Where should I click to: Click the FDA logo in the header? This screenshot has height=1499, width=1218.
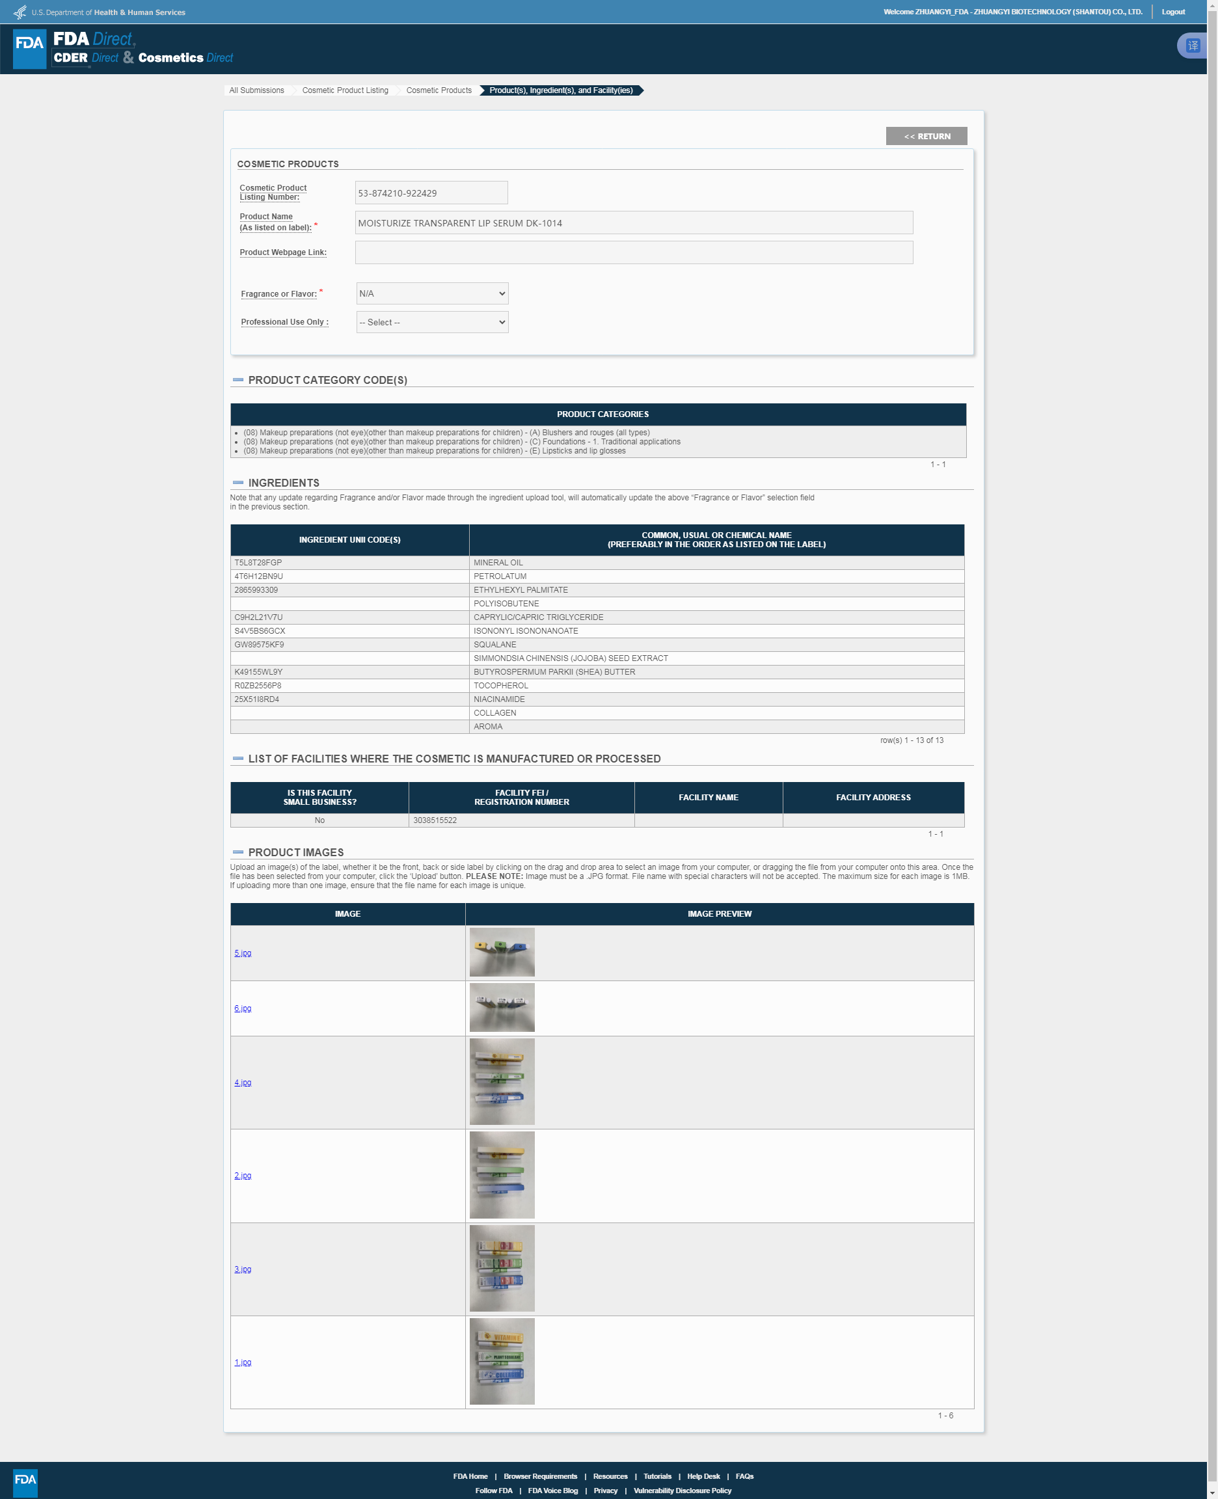pos(29,48)
